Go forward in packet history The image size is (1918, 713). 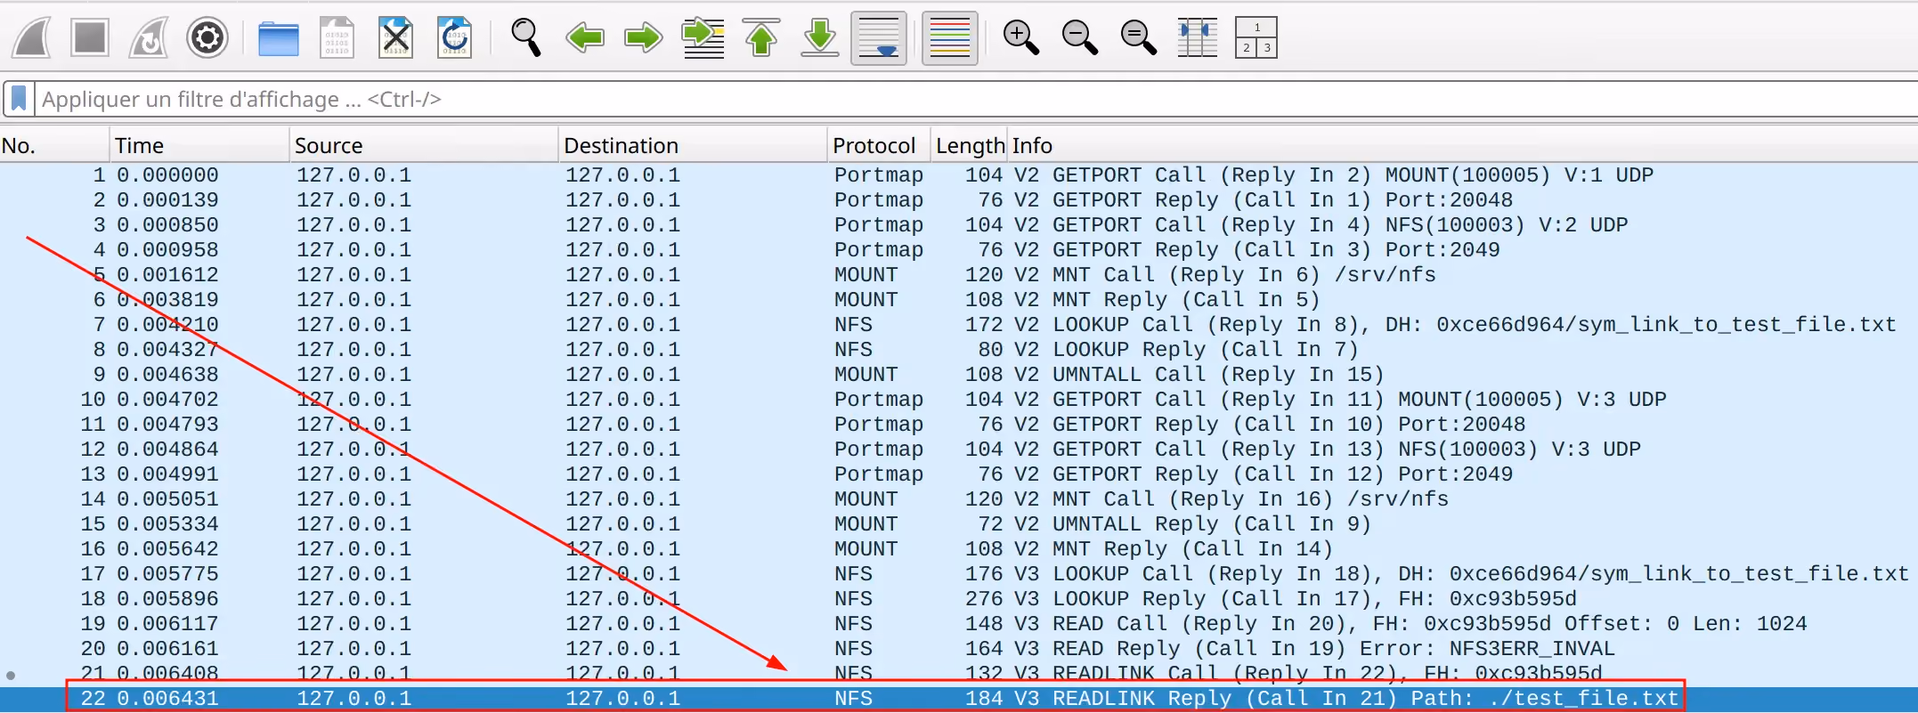click(644, 38)
